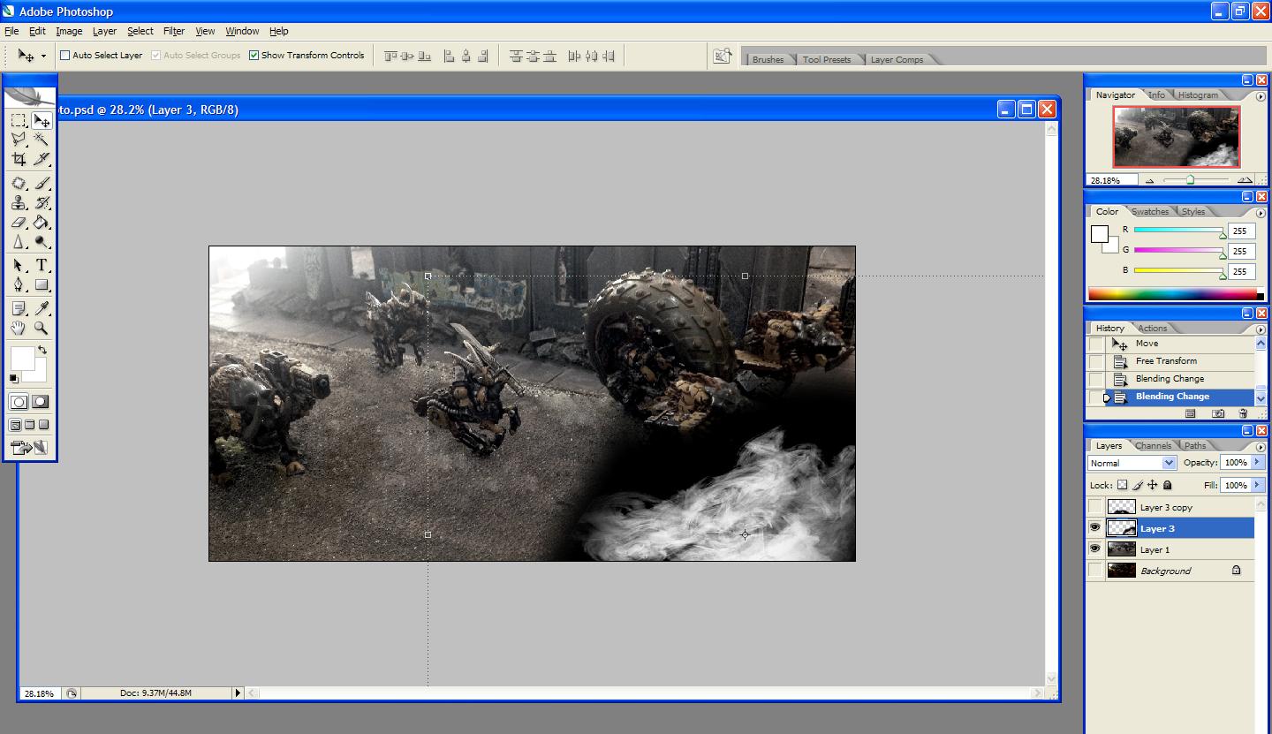Show the Layer 3 copy layer
The width and height of the screenshot is (1272, 734).
1096,507
